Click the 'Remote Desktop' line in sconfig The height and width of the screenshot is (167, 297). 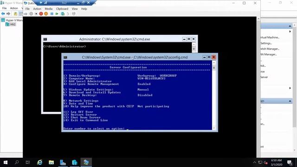(108, 95)
